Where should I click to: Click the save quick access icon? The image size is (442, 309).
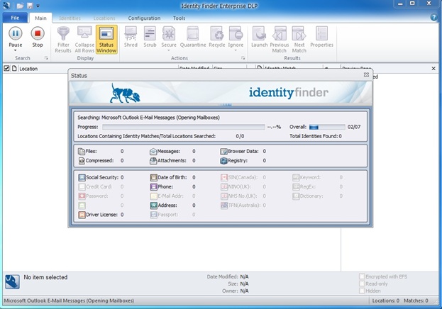tap(30, 6)
